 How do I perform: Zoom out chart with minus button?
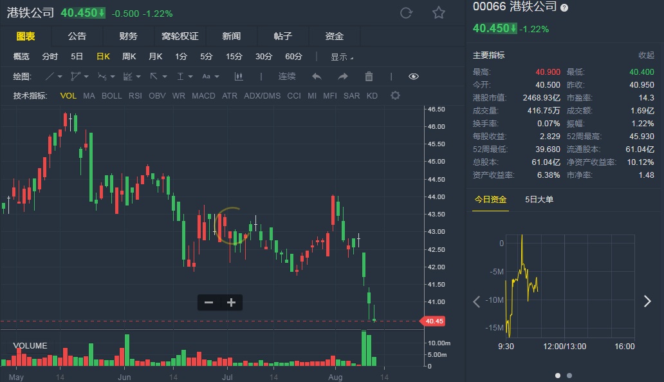click(208, 302)
